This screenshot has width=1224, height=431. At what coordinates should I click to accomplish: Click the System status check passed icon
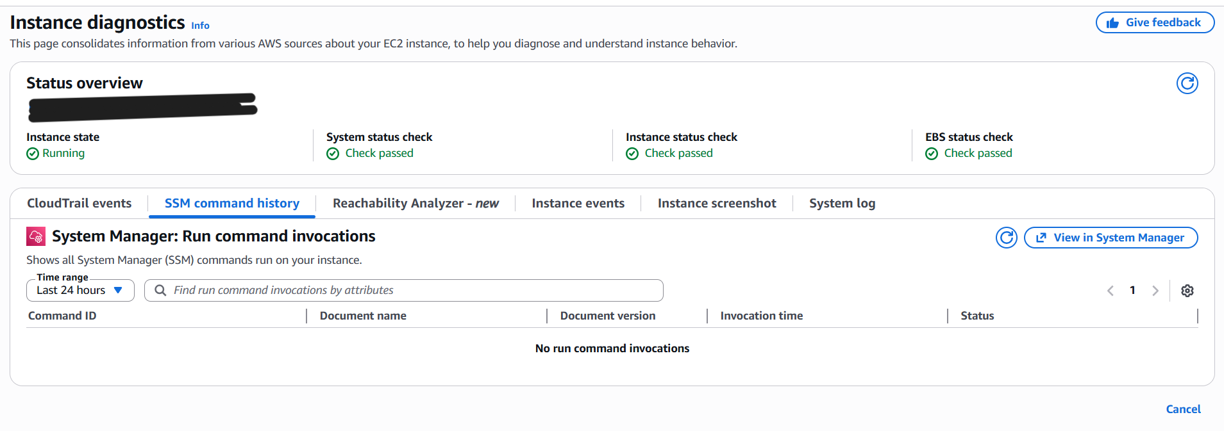(x=333, y=154)
